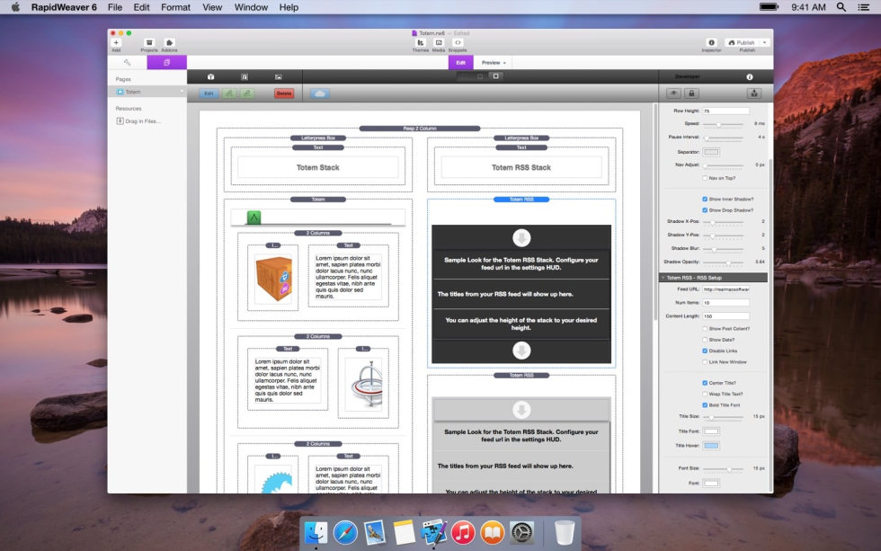Select the rightmost layout view mode icon
The image size is (881, 551).
click(x=495, y=76)
